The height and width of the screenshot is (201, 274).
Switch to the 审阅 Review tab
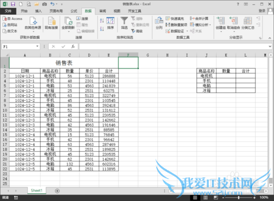coord(102,11)
